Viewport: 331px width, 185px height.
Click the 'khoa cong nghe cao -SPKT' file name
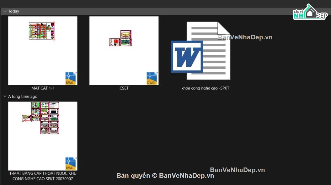pos(205,88)
